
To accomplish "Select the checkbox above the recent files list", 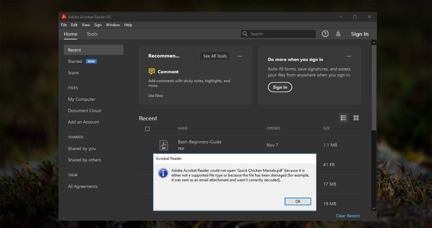I will point(147,128).
